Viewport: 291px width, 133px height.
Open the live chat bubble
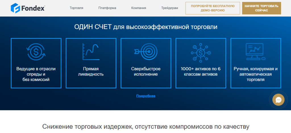point(278,100)
